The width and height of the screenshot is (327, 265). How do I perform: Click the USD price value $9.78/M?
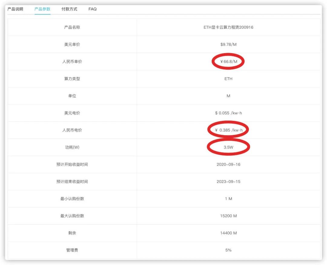[x=228, y=45]
